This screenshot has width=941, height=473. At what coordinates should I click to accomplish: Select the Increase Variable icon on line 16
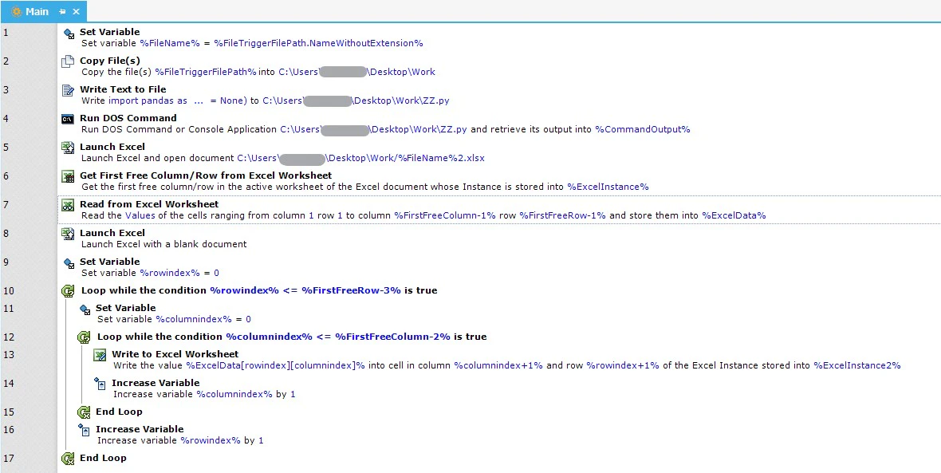pyautogui.click(x=84, y=430)
